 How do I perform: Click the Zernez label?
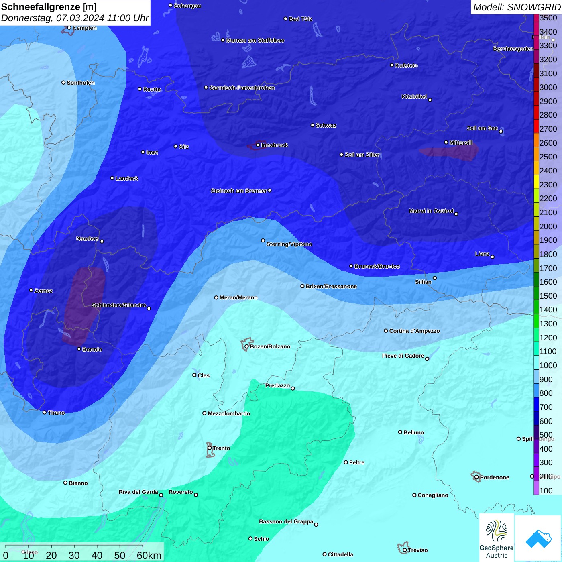click(43, 291)
